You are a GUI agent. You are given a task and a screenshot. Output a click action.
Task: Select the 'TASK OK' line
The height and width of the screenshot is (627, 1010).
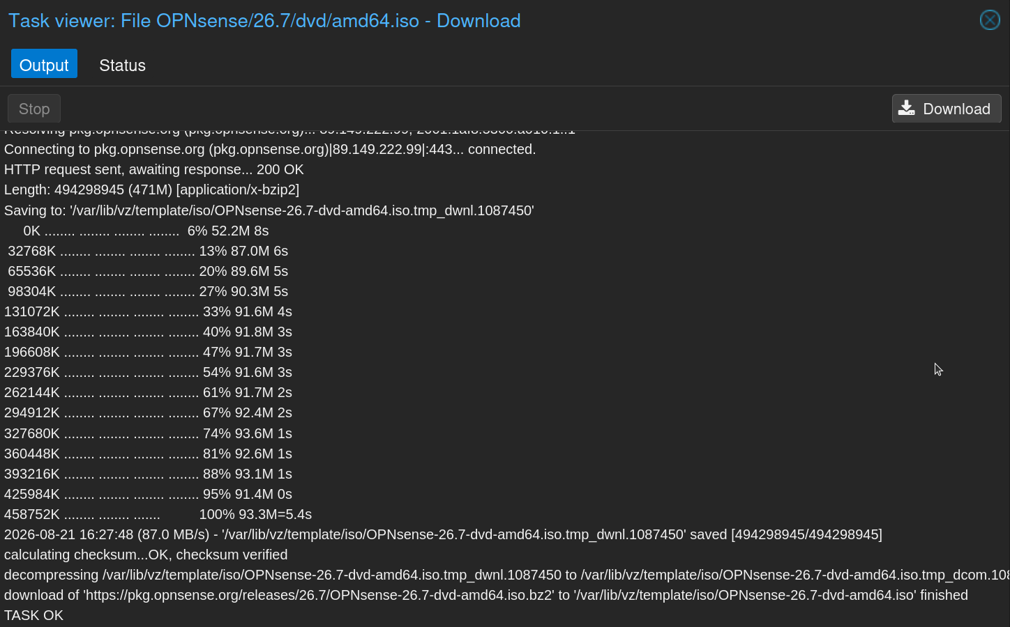point(33,615)
